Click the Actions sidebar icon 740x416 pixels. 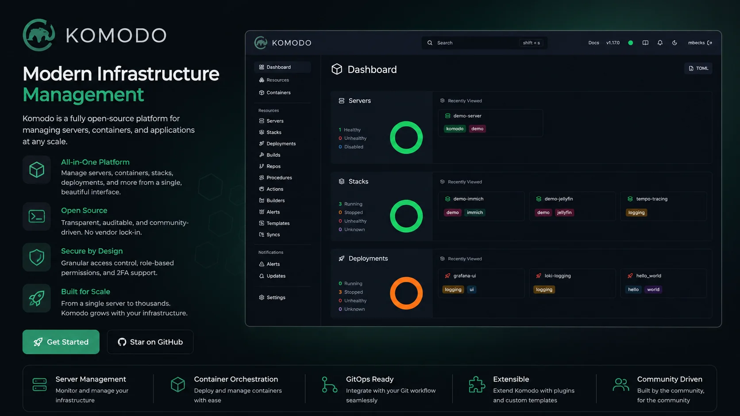[x=262, y=189]
